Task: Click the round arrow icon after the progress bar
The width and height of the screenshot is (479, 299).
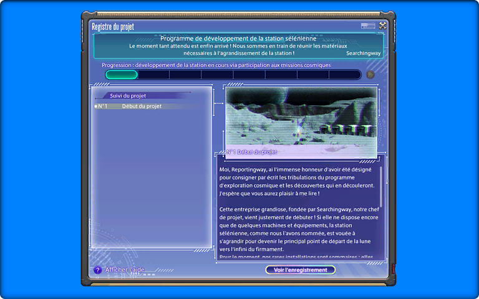Action: click(x=370, y=75)
